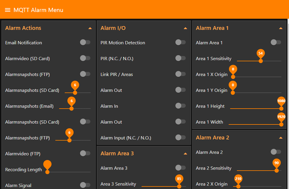This screenshot has height=189, width=289.
Task: Collapse the Alarm I/O panel
Action: click(185, 28)
